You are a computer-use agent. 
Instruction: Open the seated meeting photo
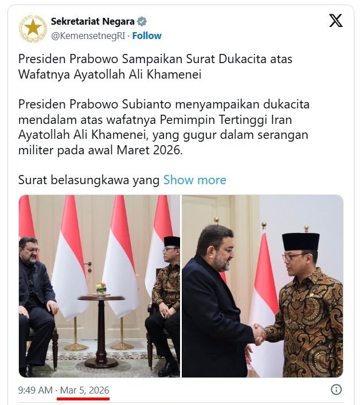pyautogui.click(x=99, y=286)
